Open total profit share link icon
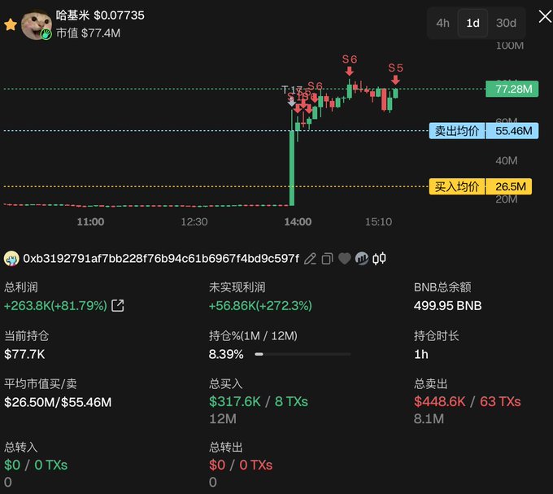 pyautogui.click(x=117, y=305)
